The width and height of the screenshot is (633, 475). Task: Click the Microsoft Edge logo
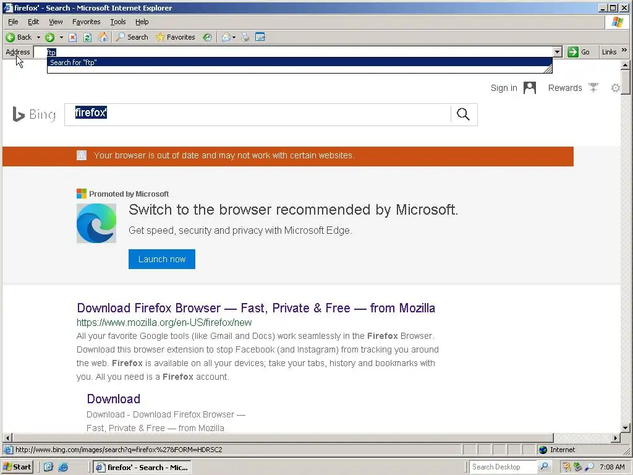tap(96, 223)
